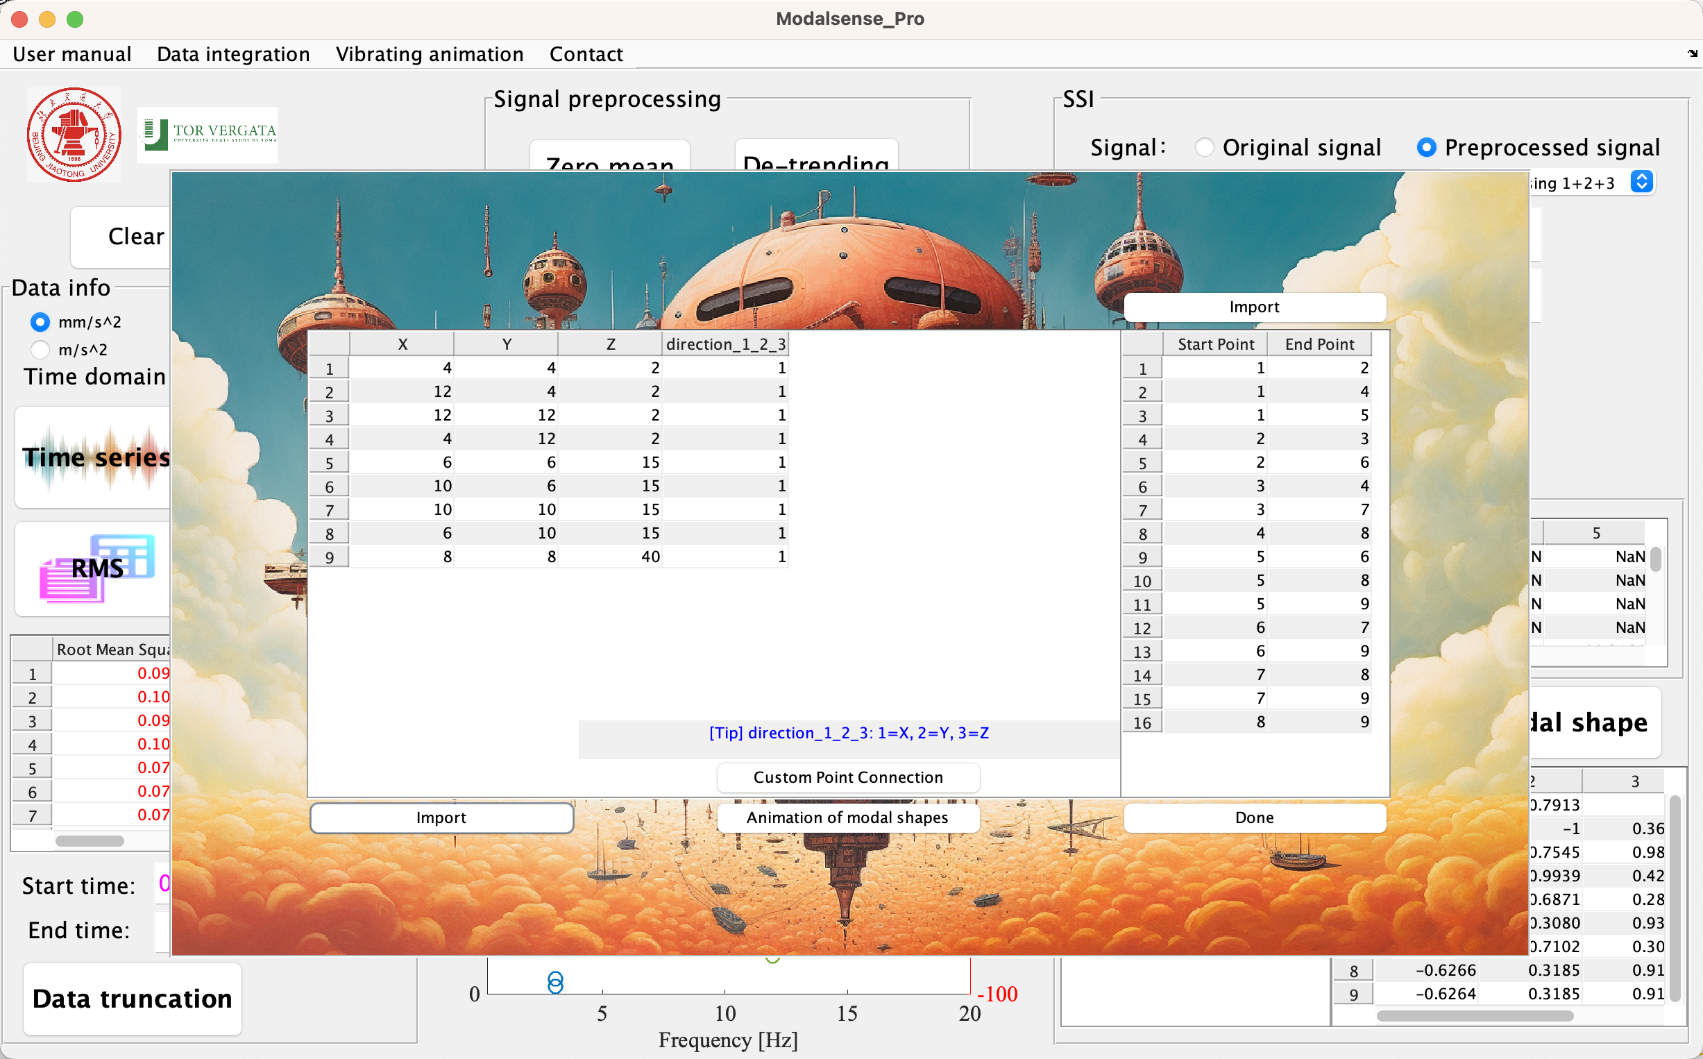
Task: Click the Time domain label
Action: pos(94,377)
